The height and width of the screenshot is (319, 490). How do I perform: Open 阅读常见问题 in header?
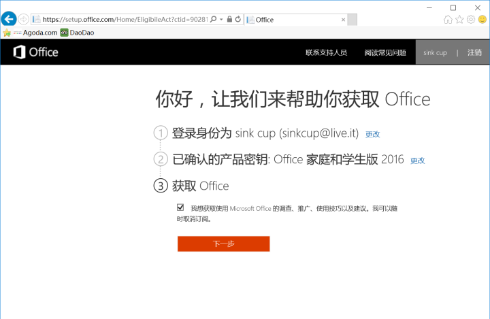pyautogui.click(x=385, y=52)
